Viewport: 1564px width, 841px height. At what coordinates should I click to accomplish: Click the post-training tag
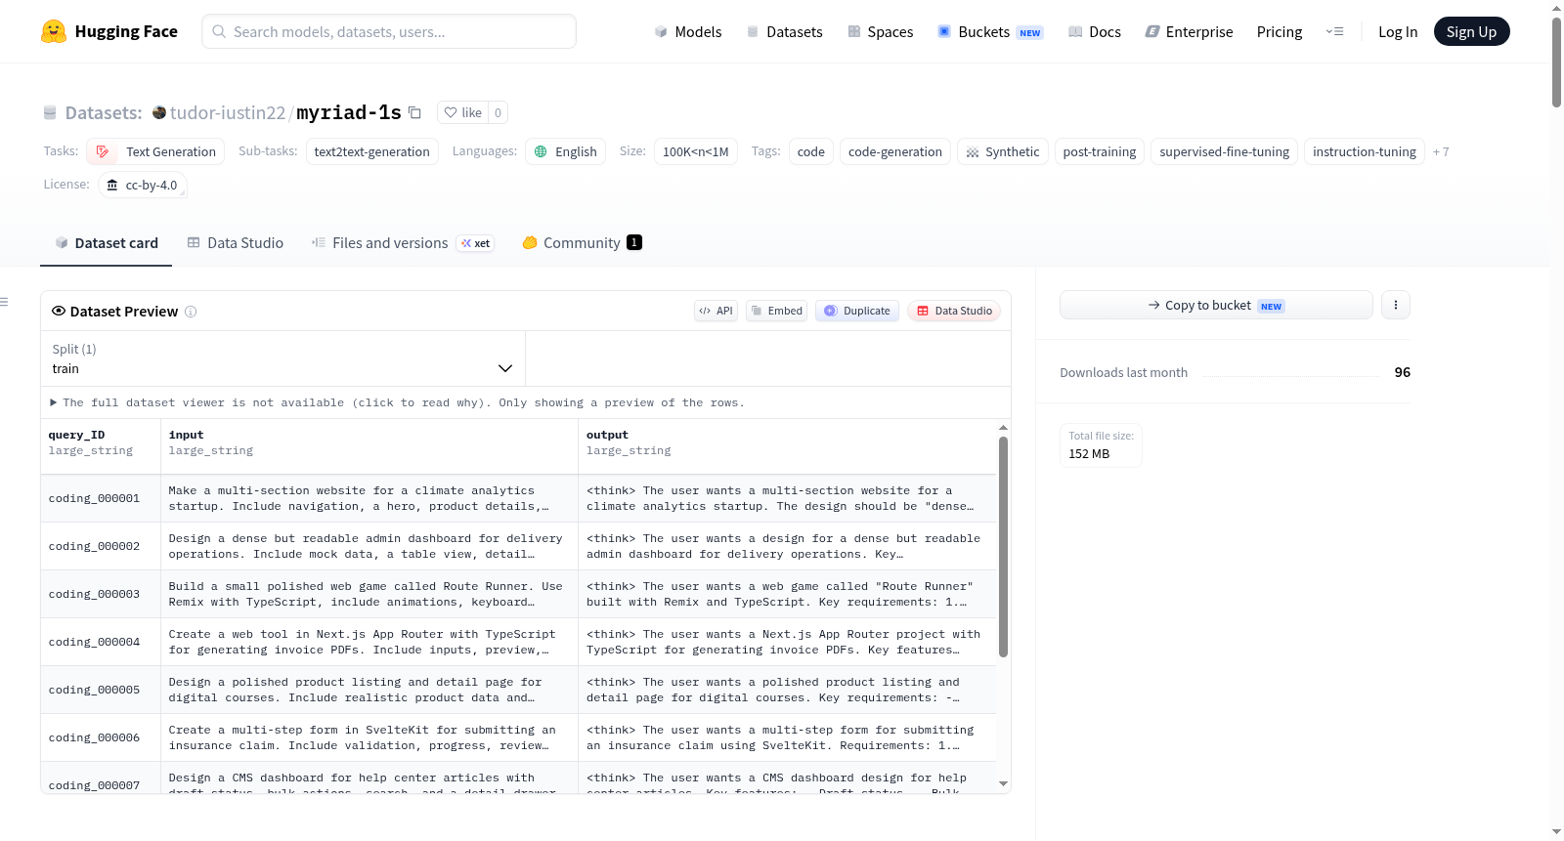tap(1100, 151)
